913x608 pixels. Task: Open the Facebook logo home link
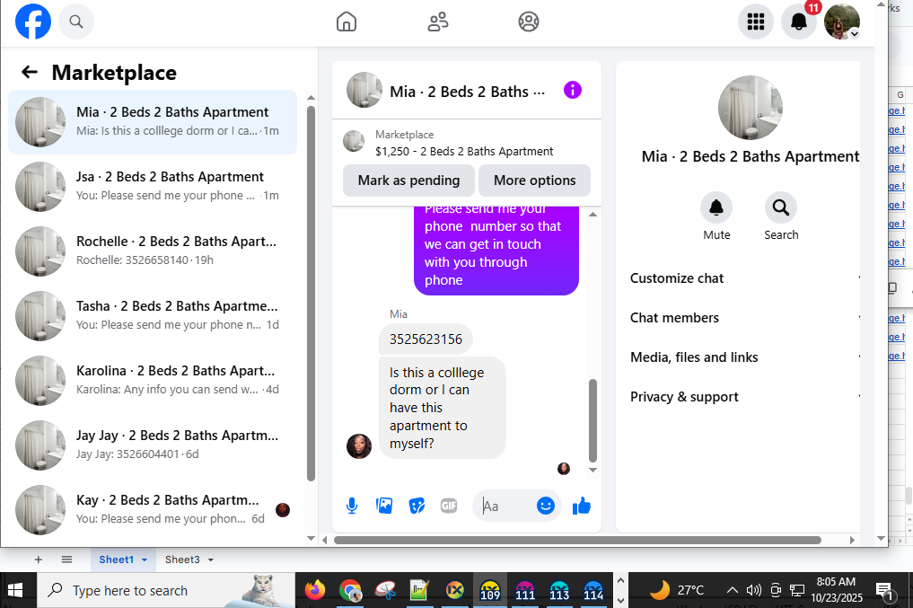coord(32,22)
